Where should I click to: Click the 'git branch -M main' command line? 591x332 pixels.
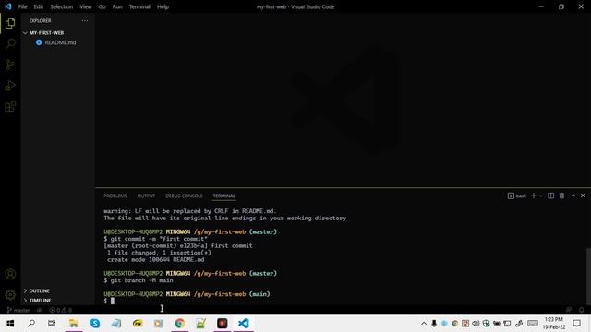[139, 280]
